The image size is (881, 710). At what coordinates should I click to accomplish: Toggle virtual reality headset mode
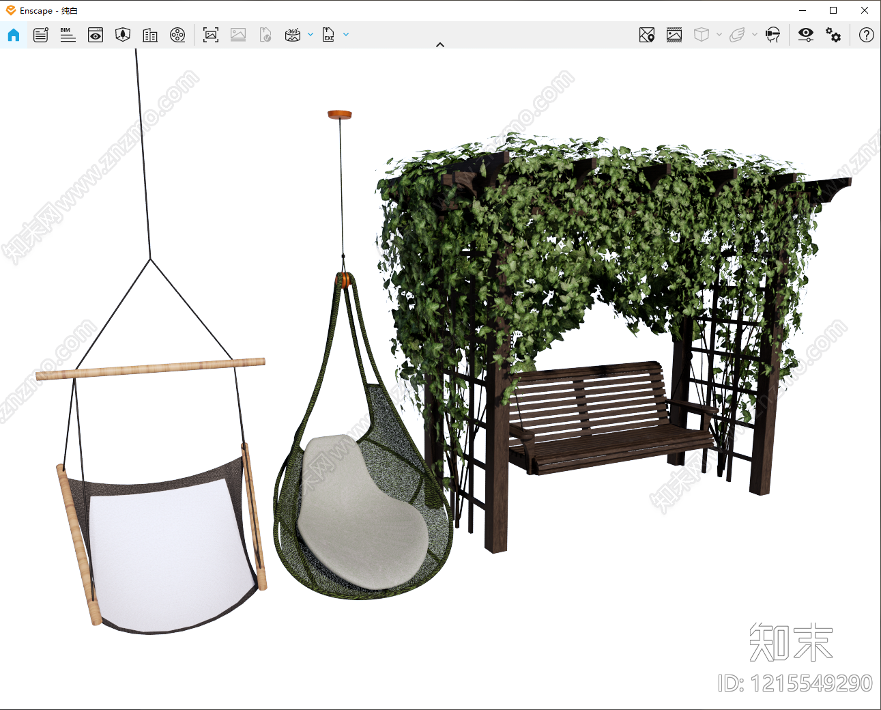point(772,35)
